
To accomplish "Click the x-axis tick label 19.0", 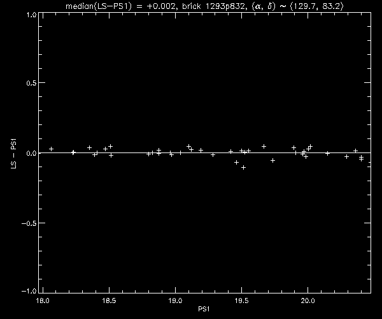I will tap(176, 300).
